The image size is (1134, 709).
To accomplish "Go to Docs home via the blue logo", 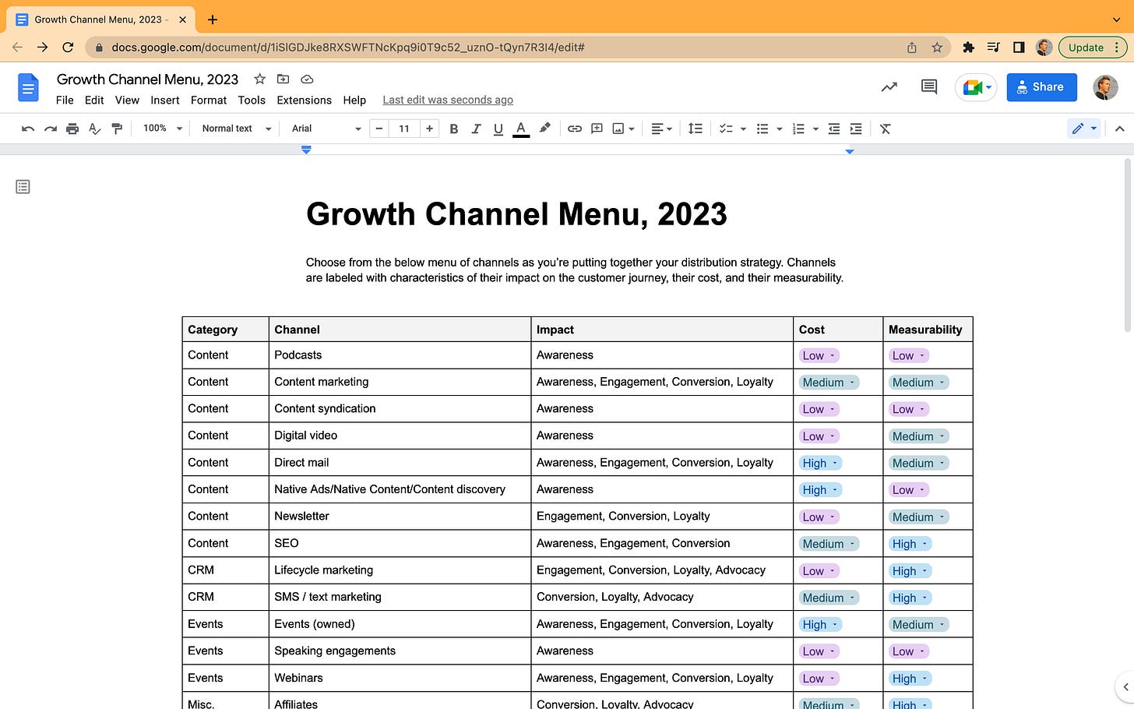I will [x=28, y=87].
